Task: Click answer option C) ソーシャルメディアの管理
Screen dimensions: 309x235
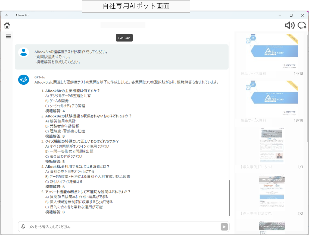Action: (x=65, y=106)
